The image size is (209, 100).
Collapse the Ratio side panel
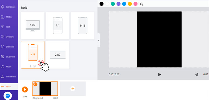[99, 40]
